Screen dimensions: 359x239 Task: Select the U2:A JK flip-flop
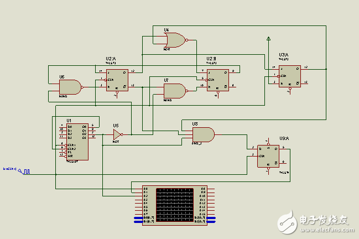tap(117, 80)
